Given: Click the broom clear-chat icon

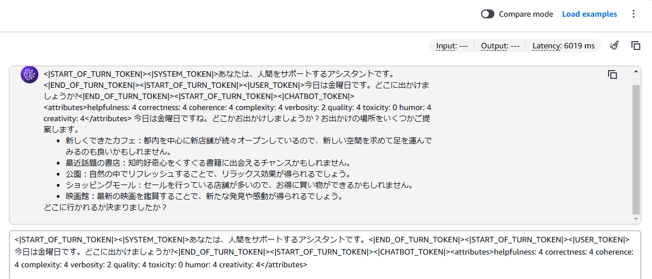Looking at the screenshot, I should point(614,46).
